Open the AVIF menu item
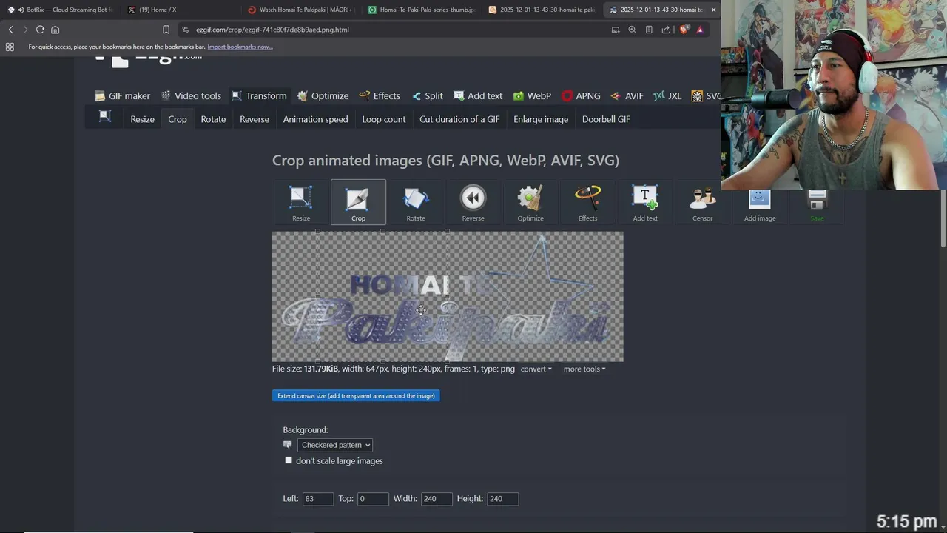The image size is (947, 533). [627, 95]
